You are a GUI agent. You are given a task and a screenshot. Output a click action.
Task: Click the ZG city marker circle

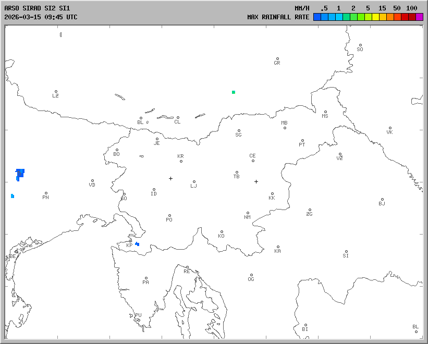click(x=310, y=210)
